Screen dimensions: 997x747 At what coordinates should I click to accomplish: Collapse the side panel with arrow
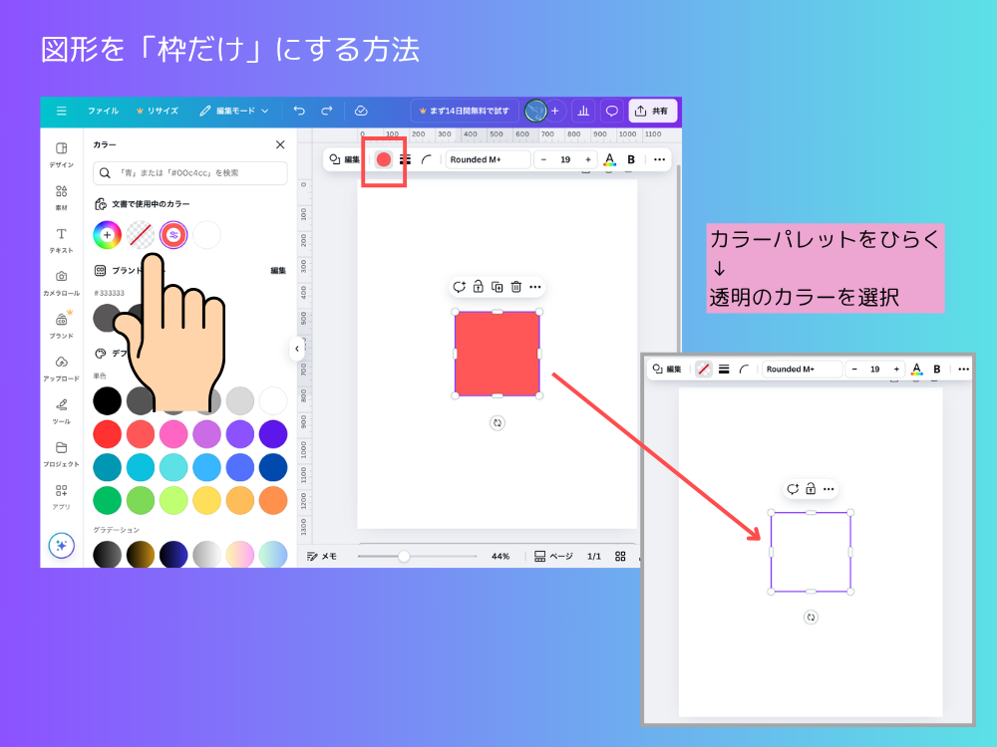pyautogui.click(x=297, y=349)
